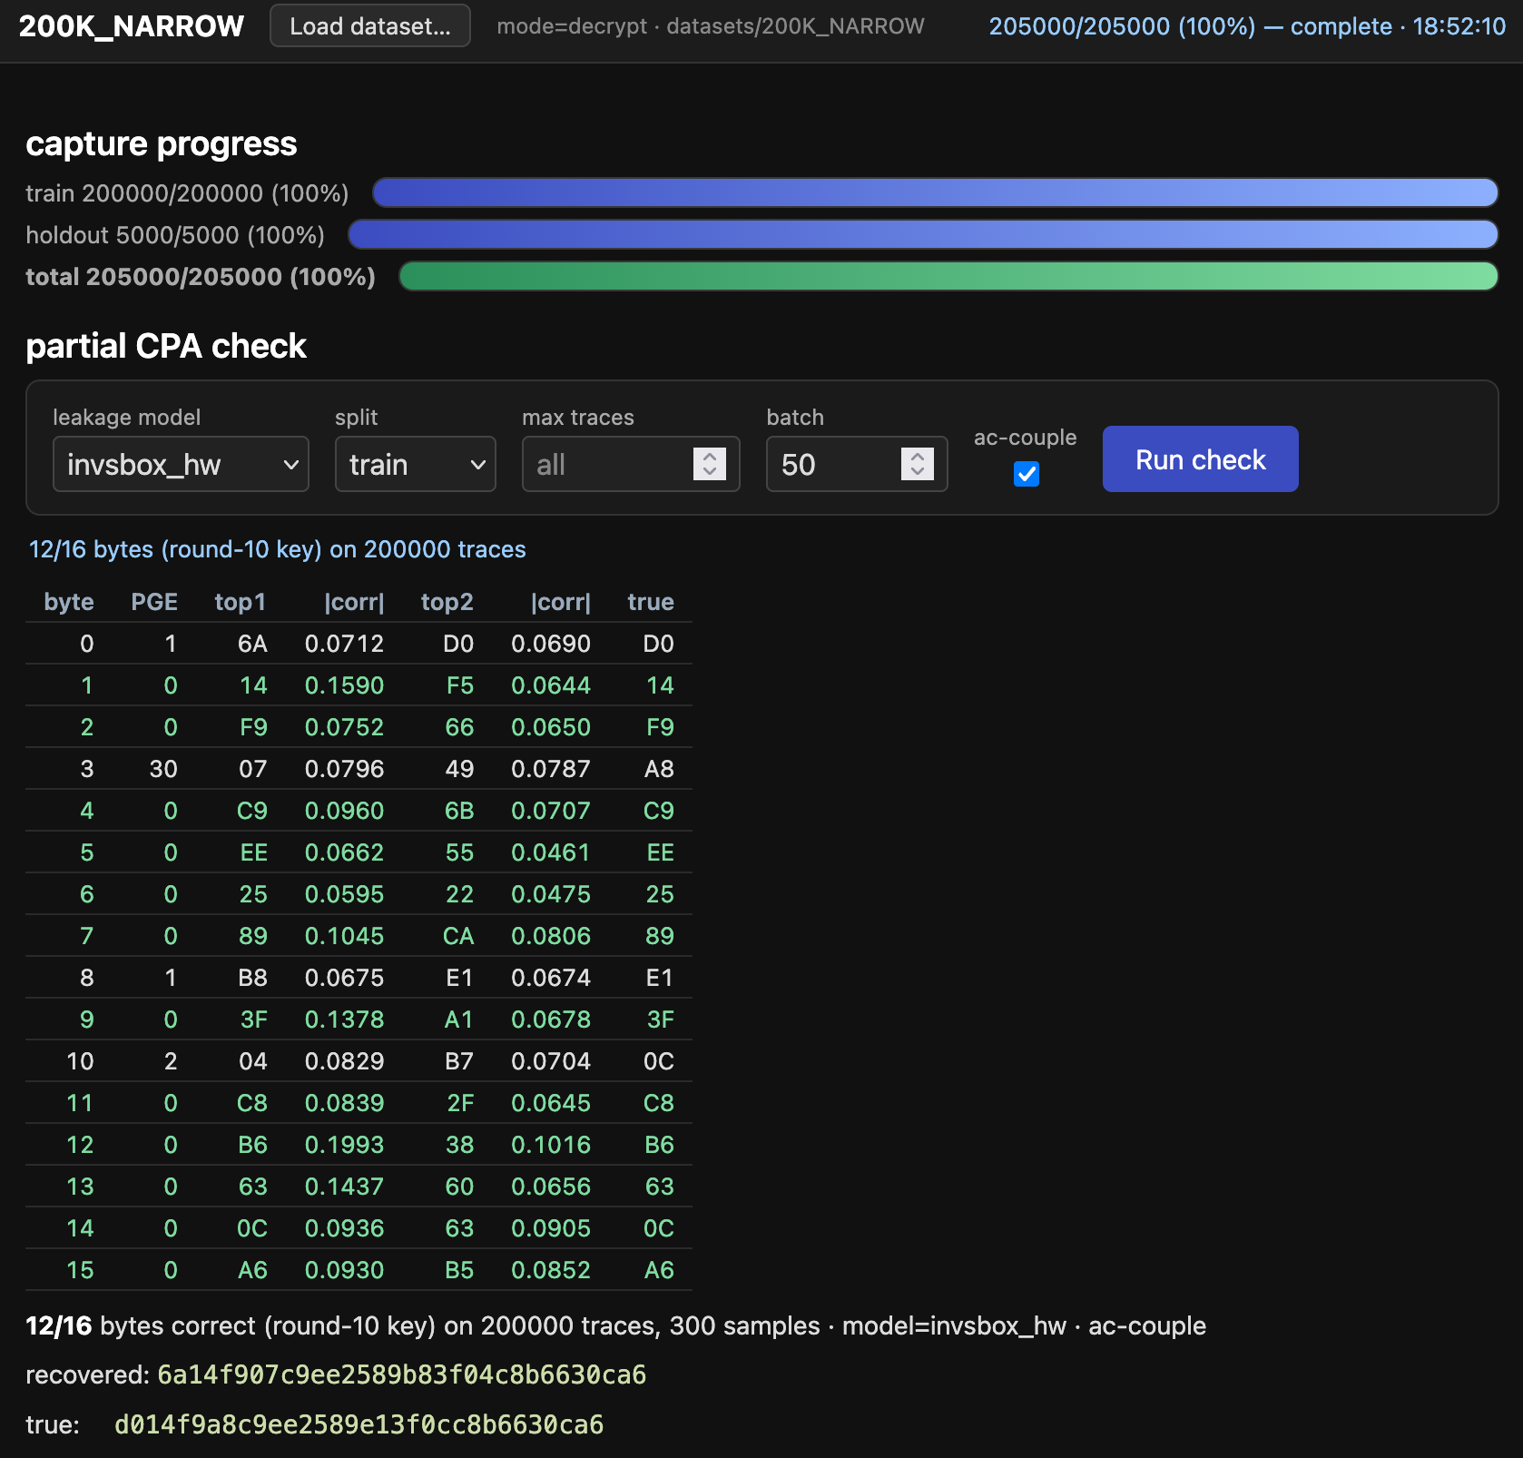1523x1458 pixels.
Task: Click the 205000/205000 complete status text
Action: tap(1247, 26)
